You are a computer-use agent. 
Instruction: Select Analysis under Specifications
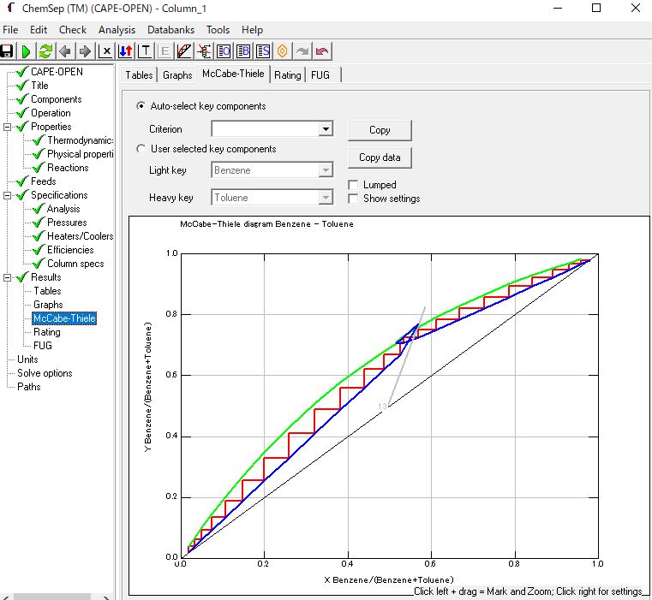[x=63, y=209]
